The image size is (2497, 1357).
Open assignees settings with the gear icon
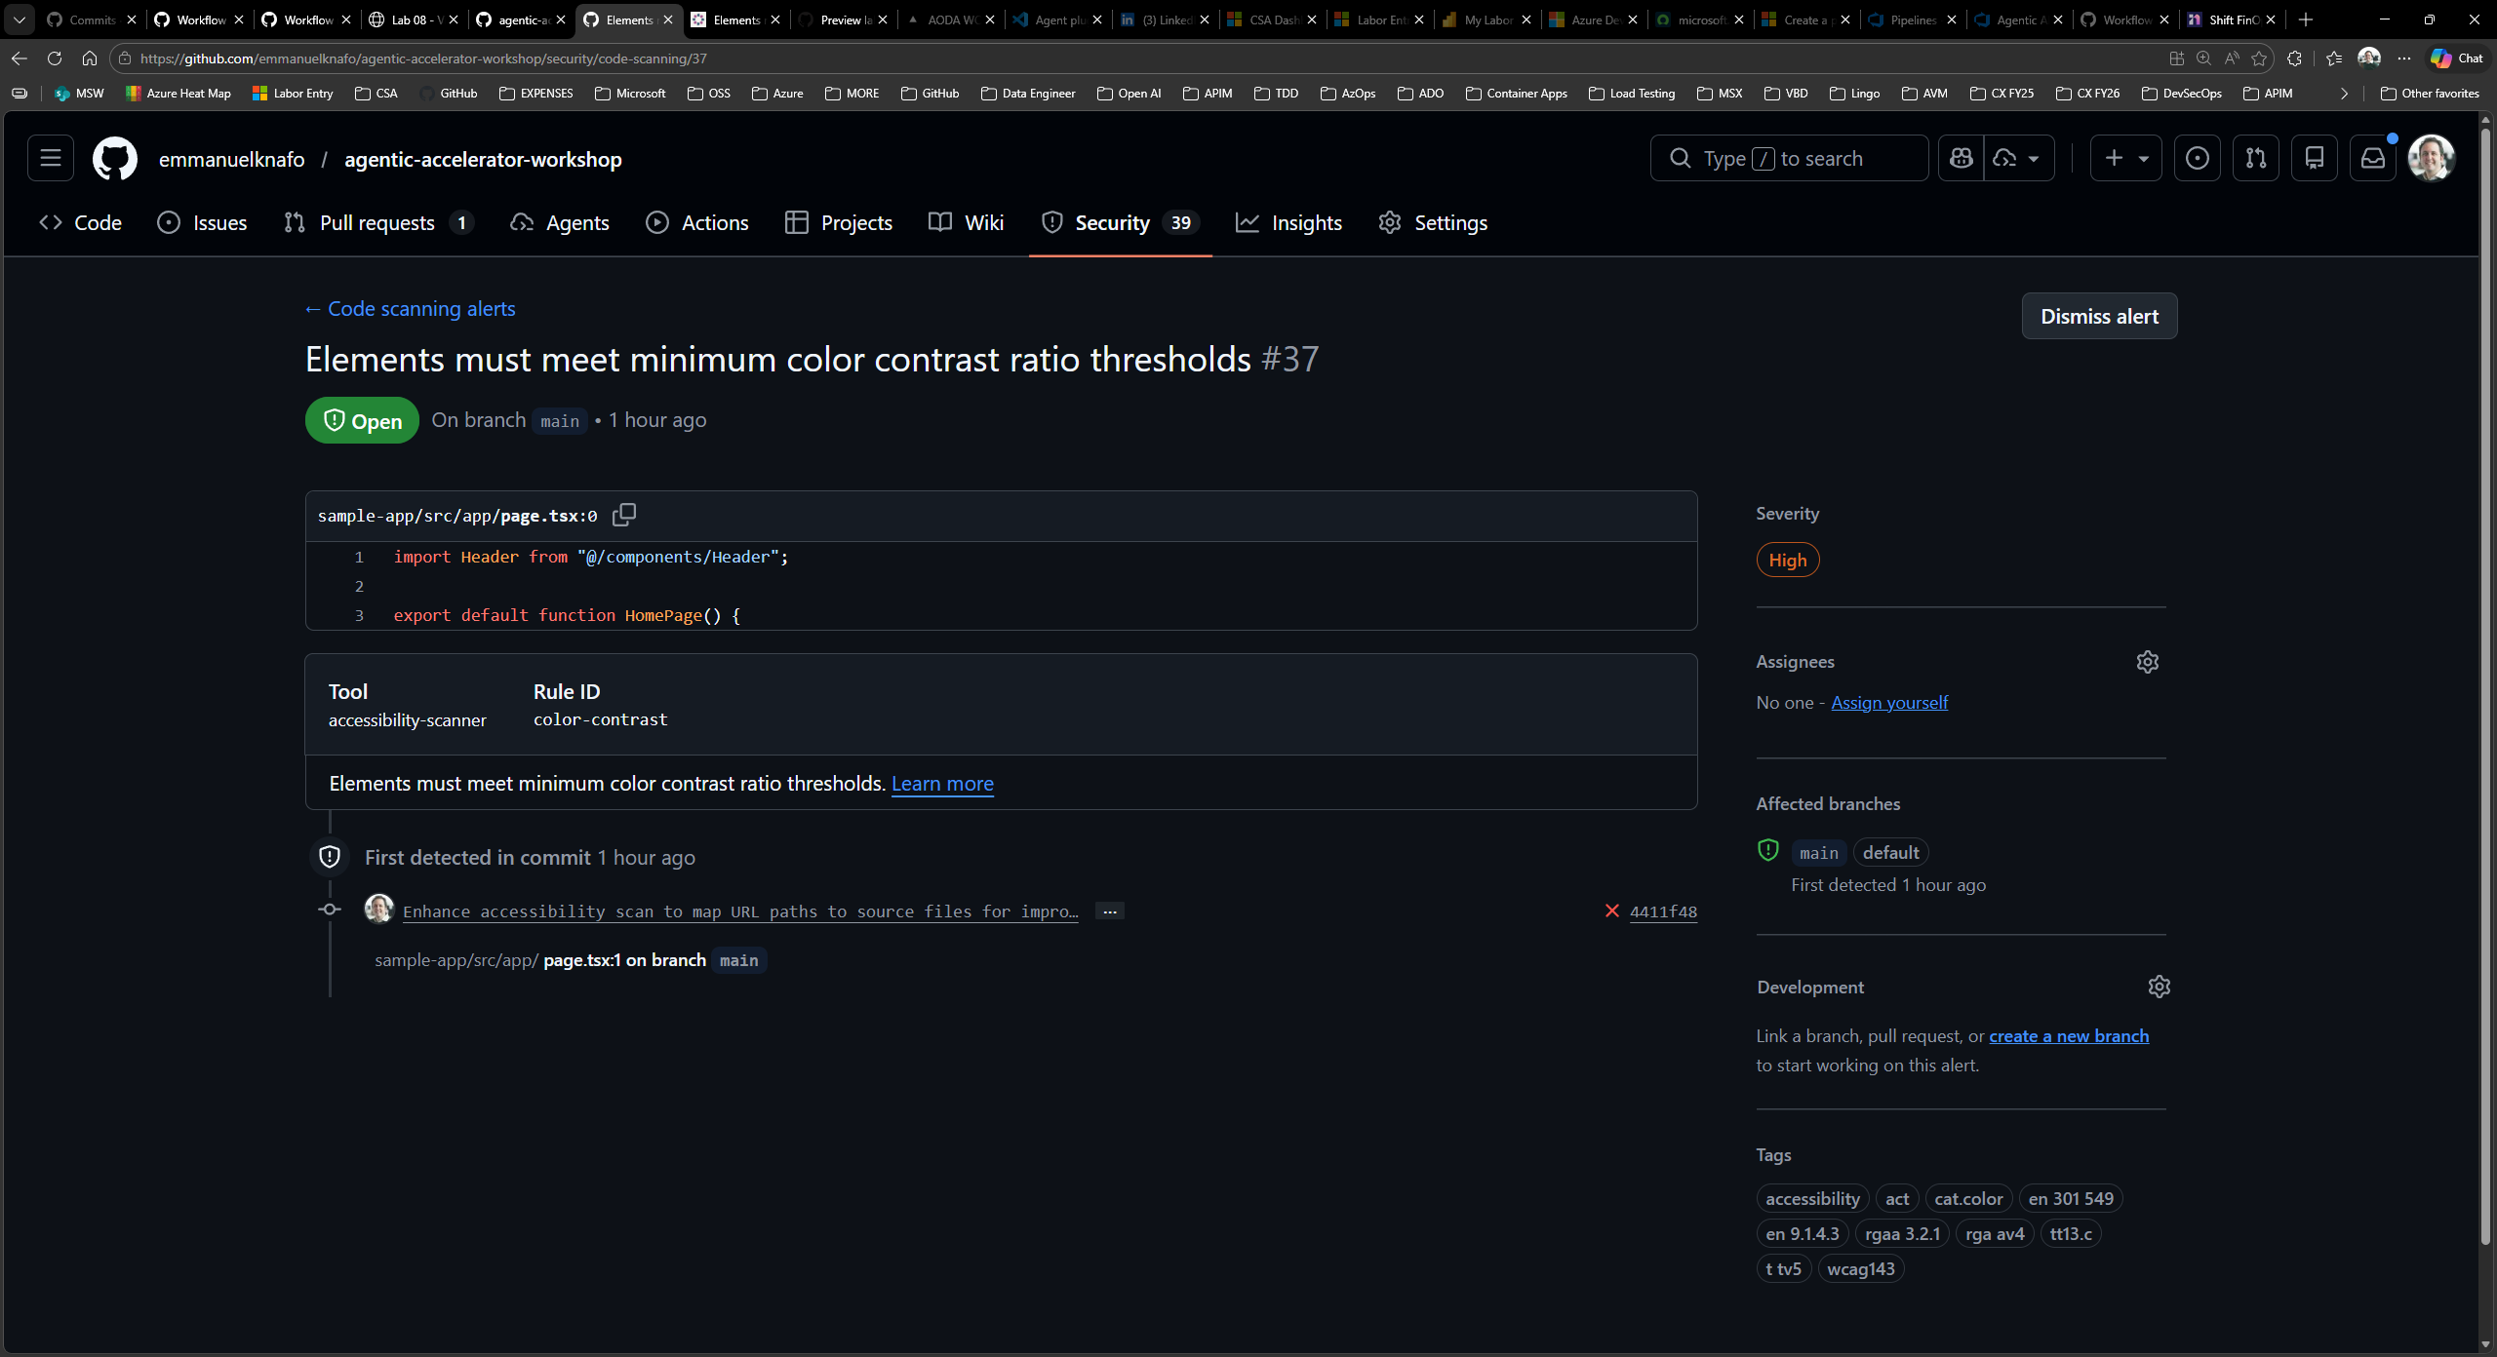click(x=2149, y=661)
